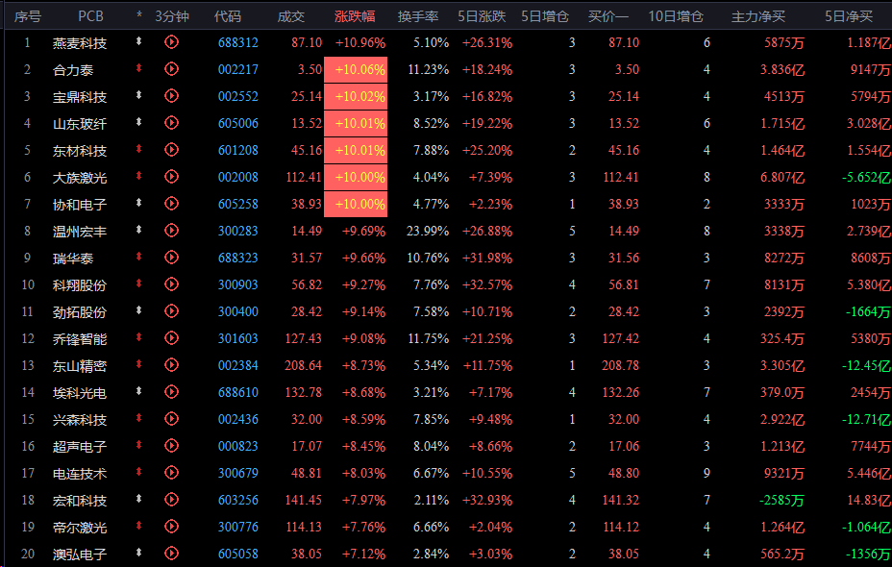The image size is (892, 567).
Task: Click the 6.807亿 main net buy value
Action: tap(782, 178)
